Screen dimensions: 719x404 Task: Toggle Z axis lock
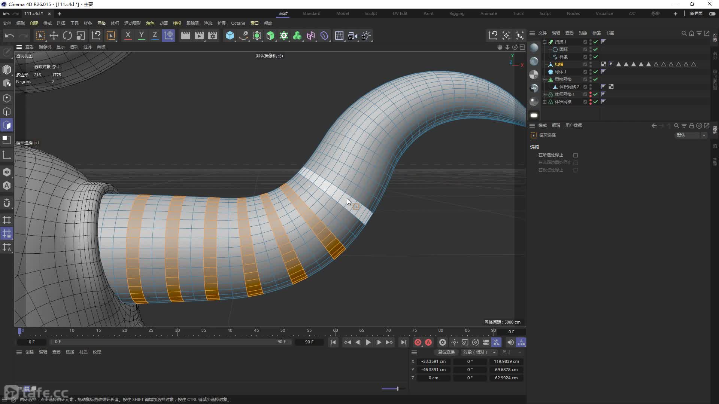155,36
